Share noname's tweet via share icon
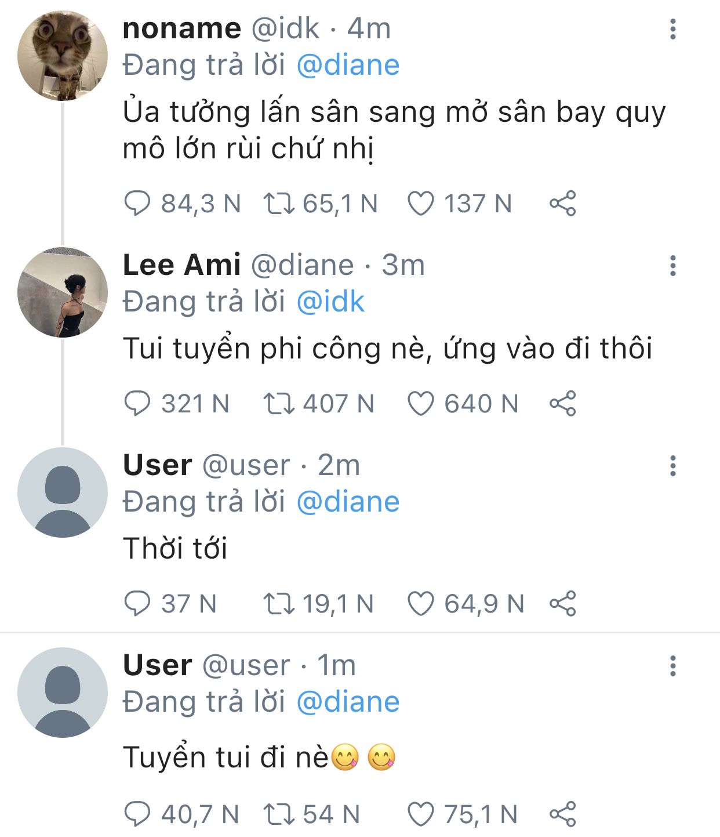 pyautogui.click(x=562, y=204)
